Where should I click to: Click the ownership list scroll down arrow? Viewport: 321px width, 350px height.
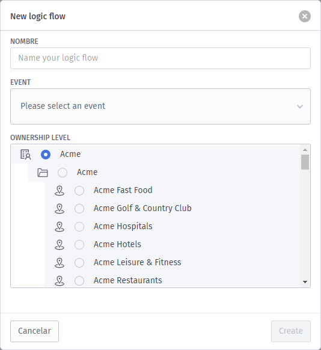click(x=305, y=282)
